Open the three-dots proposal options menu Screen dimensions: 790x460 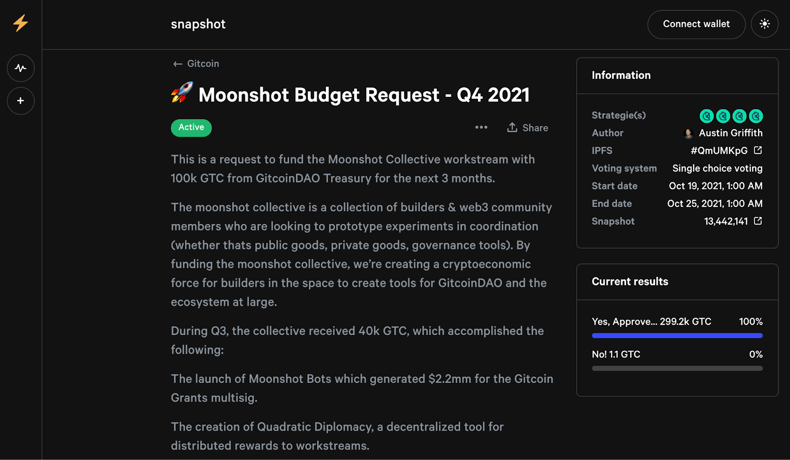coord(481,127)
